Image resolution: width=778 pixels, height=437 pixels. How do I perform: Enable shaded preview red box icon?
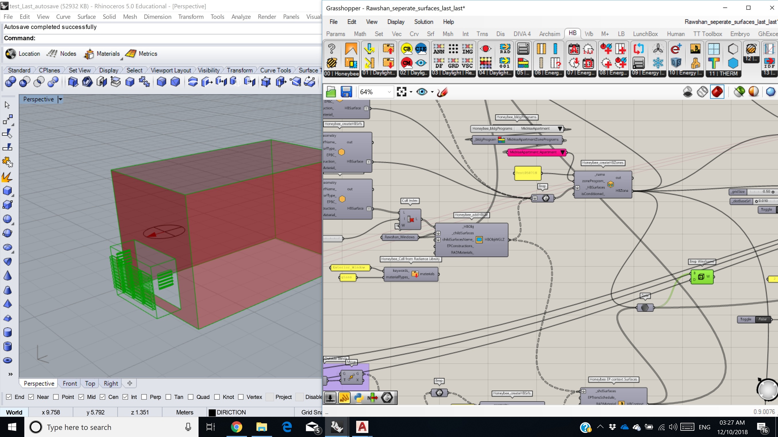click(717, 92)
